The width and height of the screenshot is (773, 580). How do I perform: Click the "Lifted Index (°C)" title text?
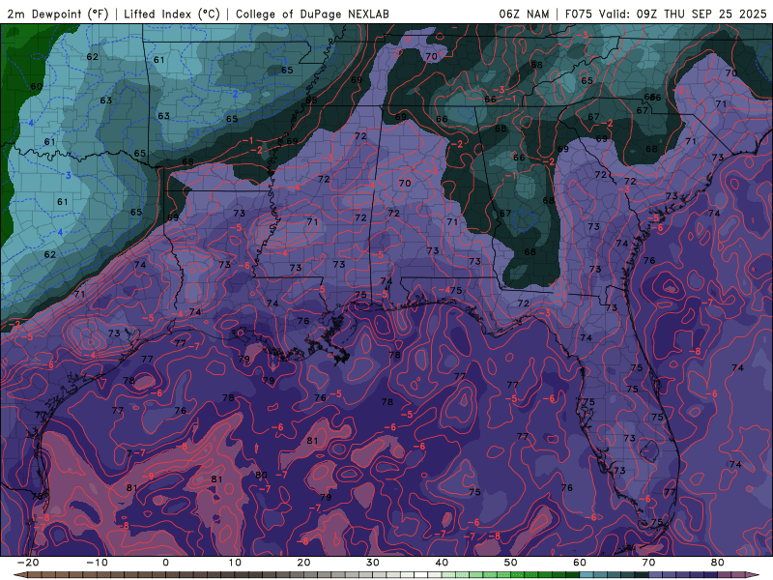pos(172,14)
